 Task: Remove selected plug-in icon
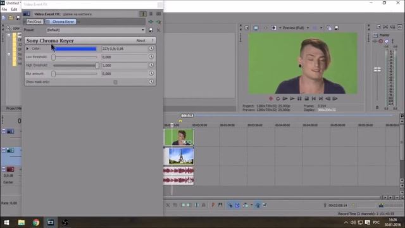[x=159, y=22]
